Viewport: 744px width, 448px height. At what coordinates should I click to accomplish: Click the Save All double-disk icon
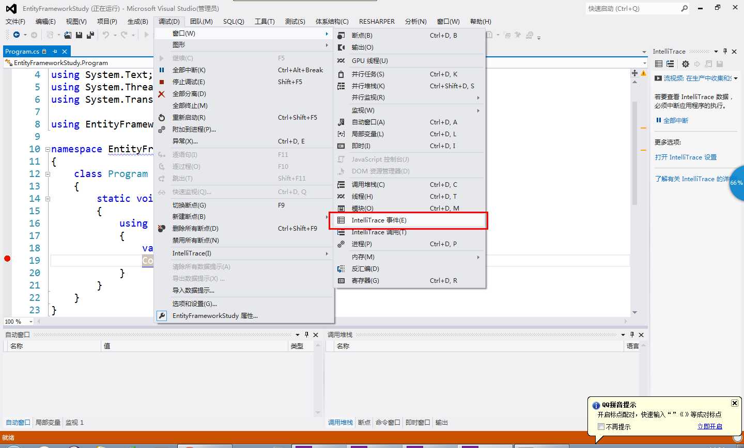coord(90,35)
